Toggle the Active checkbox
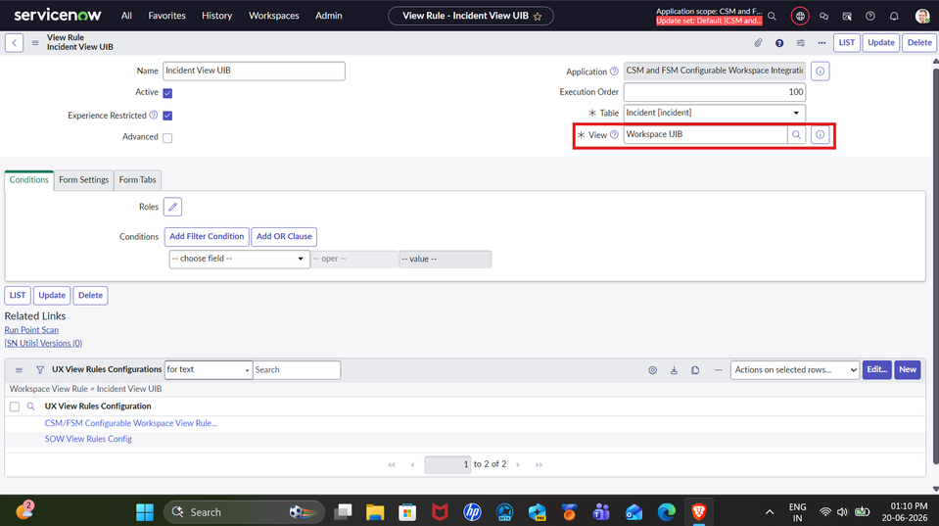This screenshot has width=939, height=526. tap(167, 93)
